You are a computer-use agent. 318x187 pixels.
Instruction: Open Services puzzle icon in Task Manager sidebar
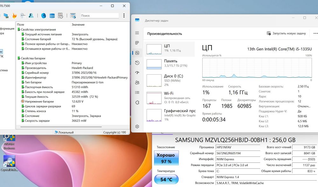click(x=137, y=103)
